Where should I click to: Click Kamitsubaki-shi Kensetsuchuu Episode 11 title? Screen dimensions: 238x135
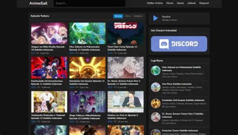pos(47,82)
